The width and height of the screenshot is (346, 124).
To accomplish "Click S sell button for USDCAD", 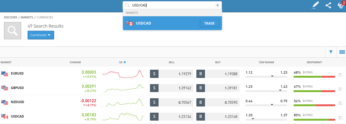I will [x=154, y=117].
